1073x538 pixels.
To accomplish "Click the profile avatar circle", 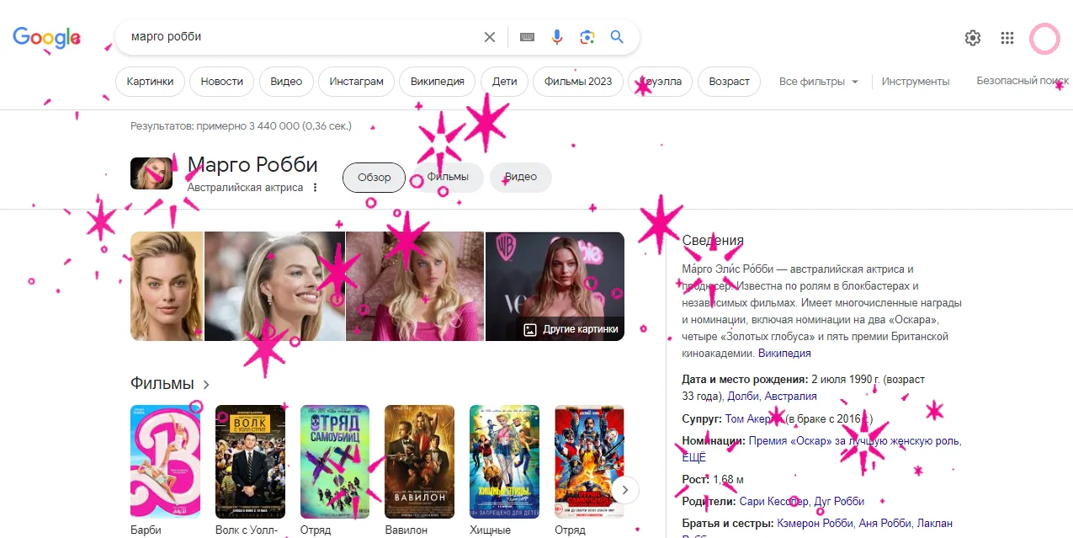I will (1044, 39).
